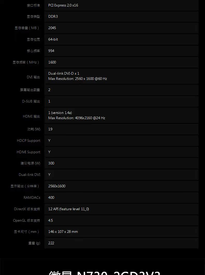
Task: Click the HDCP Support label
Action: (x=29, y=140)
